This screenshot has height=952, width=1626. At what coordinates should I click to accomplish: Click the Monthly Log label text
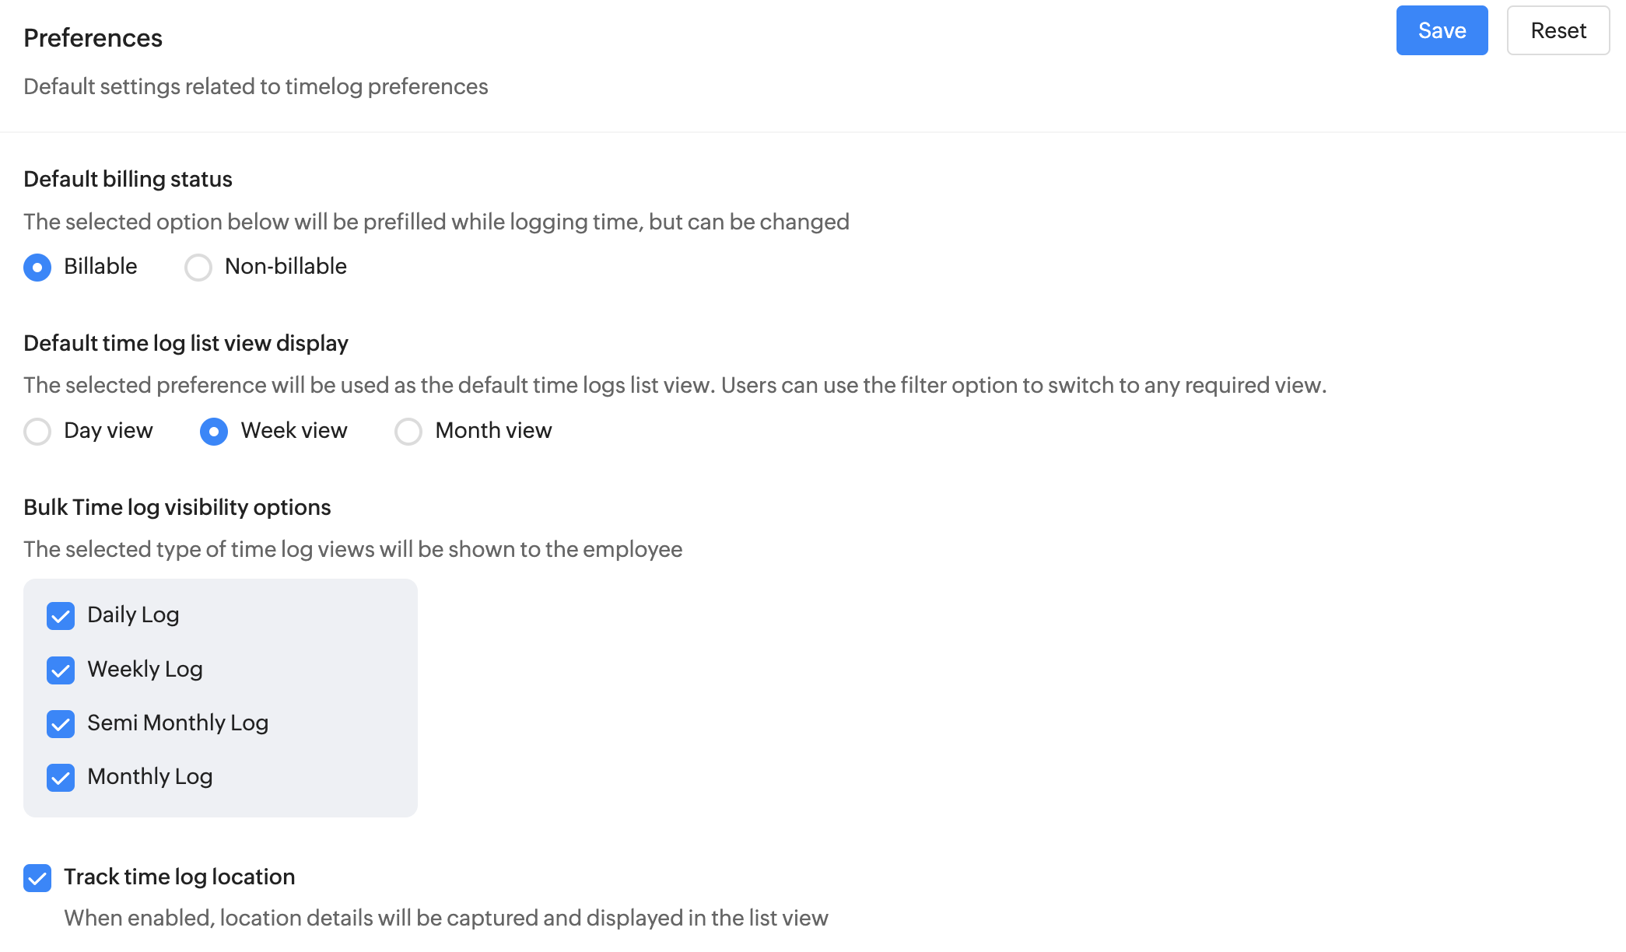pos(149,776)
